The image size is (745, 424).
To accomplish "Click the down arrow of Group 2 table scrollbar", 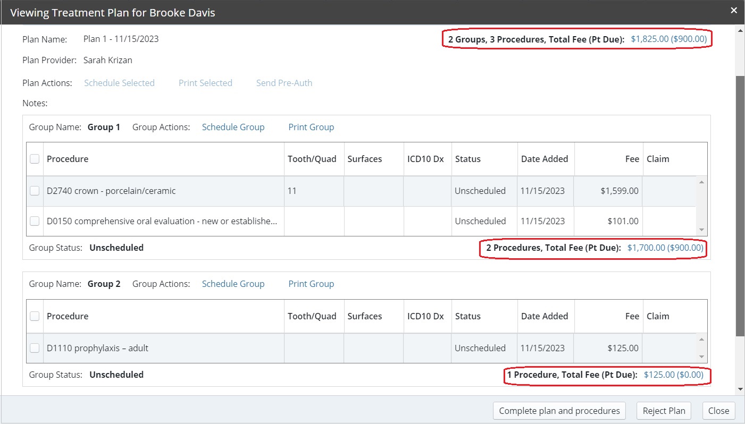I will click(x=701, y=357).
